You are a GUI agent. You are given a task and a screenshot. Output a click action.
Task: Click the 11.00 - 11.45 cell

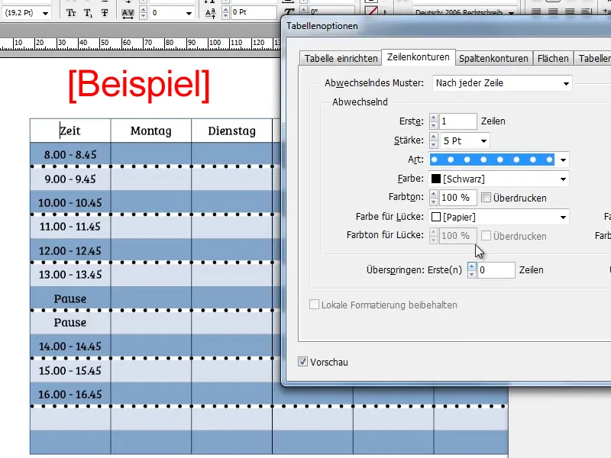70,227
